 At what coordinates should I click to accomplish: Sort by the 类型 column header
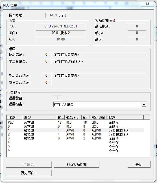[39, 118]
